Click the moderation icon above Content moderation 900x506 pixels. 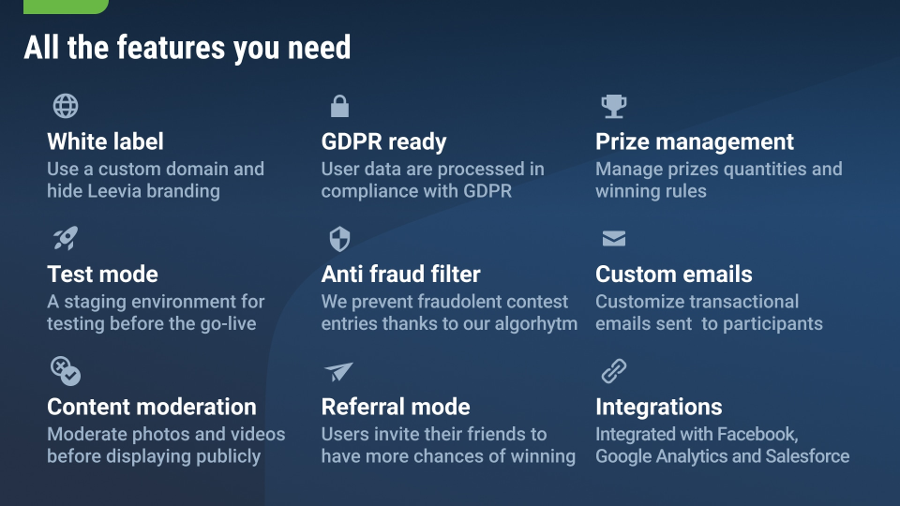[66, 371]
